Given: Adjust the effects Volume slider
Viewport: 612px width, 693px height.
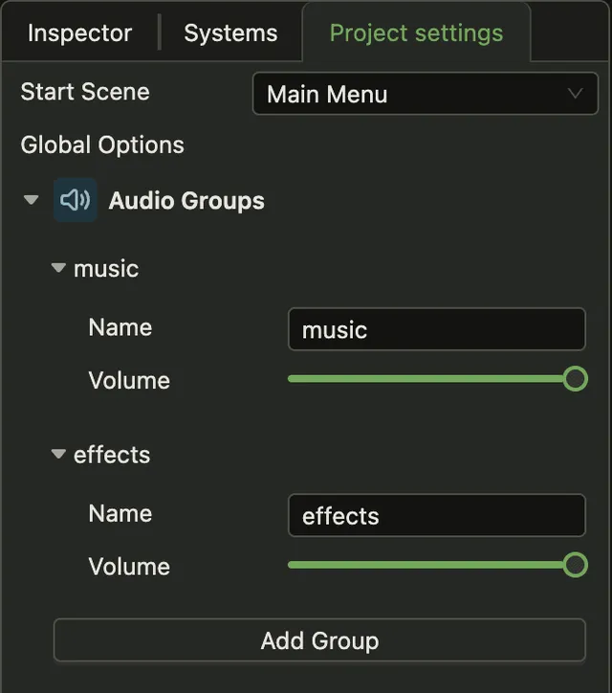Looking at the screenshot, I should tap(438, 565).
